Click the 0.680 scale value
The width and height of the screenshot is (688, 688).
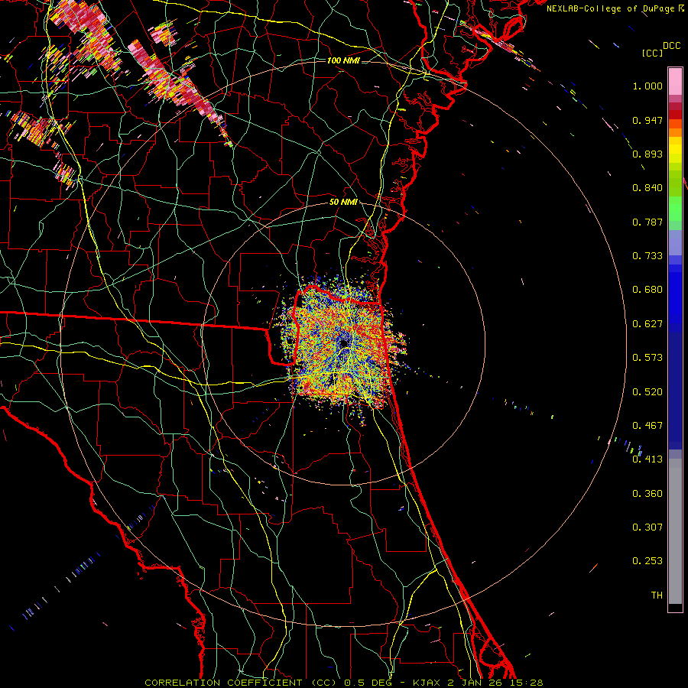click(x=647, y=290)
